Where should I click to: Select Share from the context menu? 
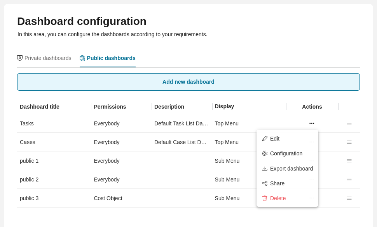277,183
